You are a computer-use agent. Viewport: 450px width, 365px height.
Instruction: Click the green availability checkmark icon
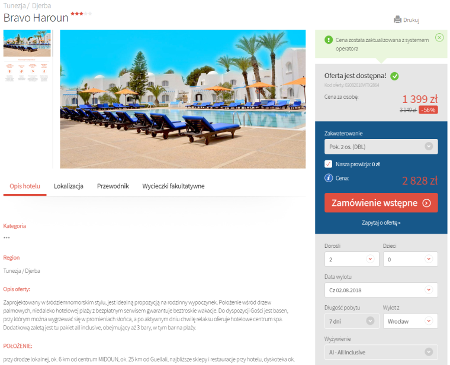(x=394, y=76)
